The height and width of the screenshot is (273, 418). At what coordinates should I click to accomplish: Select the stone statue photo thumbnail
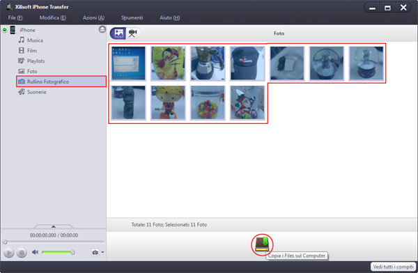coord(128,102)
